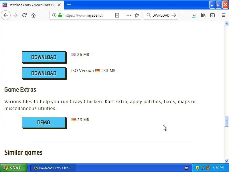Open the downloads panel
This screenshot has width=229, height=172.
[x=194, y=15]
